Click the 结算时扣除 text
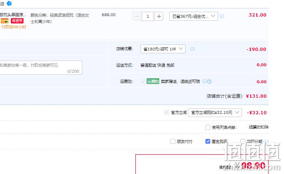Viewport: 284px width, 174px height. click(258, 127)
